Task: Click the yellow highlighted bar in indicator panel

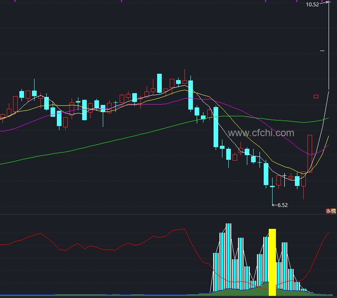Action: (272, 262)
